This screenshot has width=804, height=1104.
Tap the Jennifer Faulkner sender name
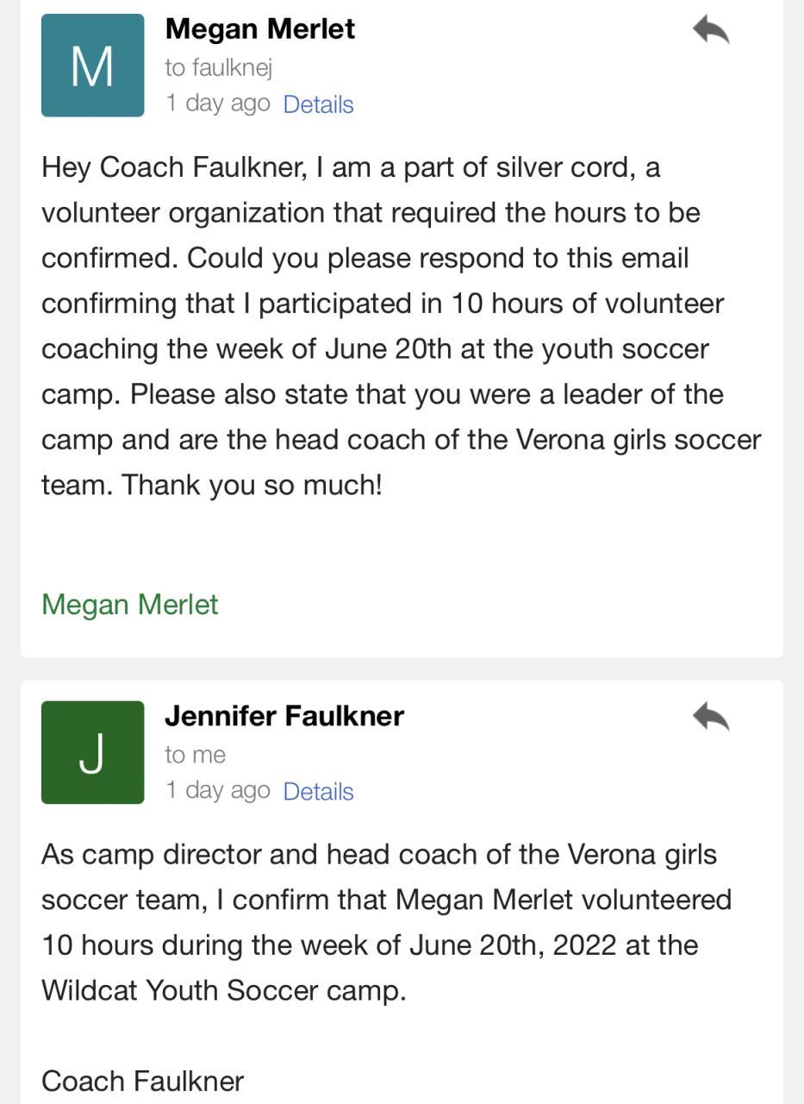click(x=284, y=716)
